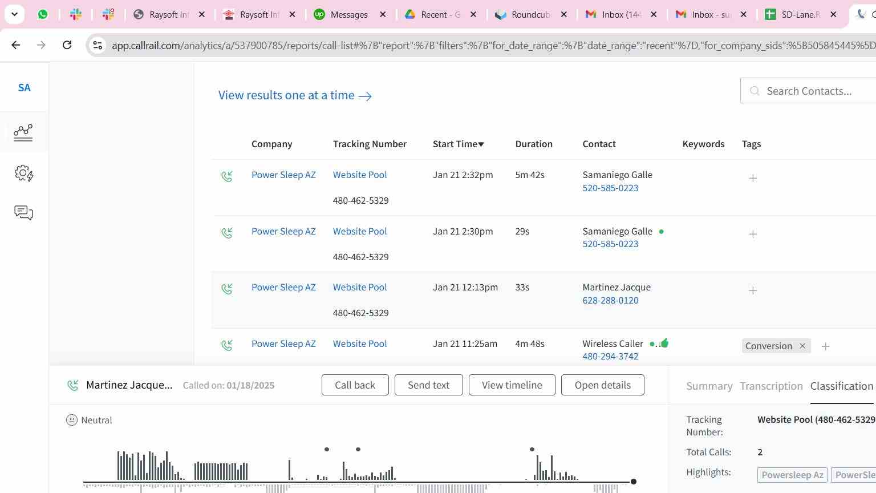Open phone number 520-585-0223 in 5m 42s row

[610, 188]
